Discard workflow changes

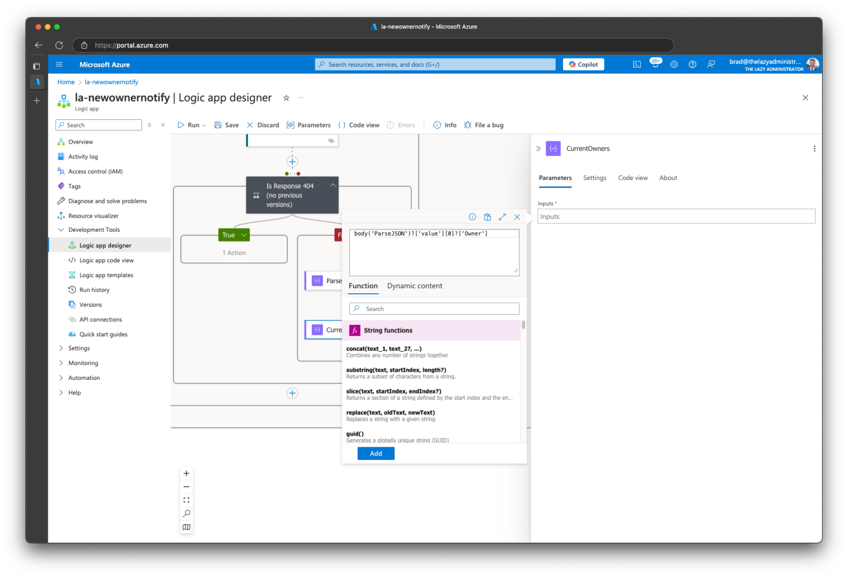(x=263, y=125)
